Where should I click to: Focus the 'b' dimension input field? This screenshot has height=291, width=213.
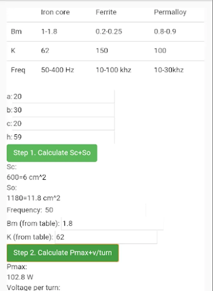tap(63, 110)
